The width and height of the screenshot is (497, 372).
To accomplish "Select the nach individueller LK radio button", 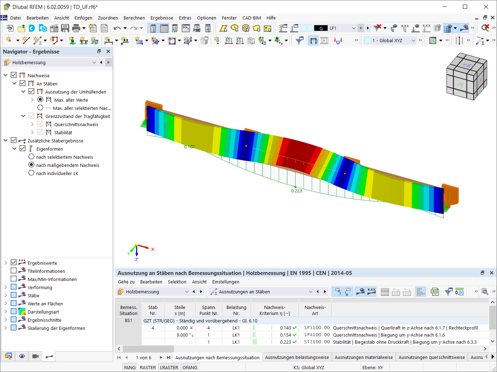I will pyautogui.click(x=31, y=173).
